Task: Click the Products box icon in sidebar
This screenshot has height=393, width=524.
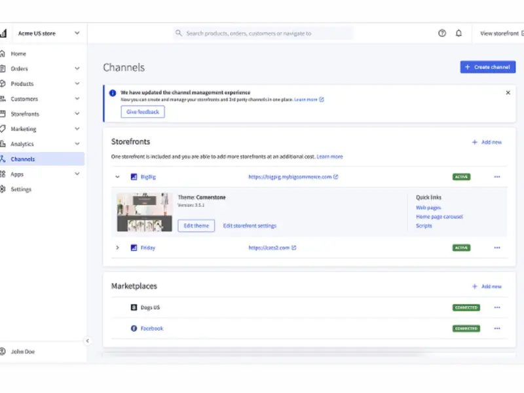Action: 3,84
